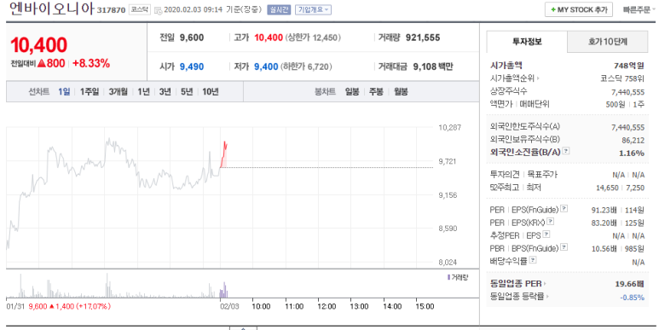Expand the 기업개요 dropdown
Viewport: 659px width, 330px height.
pos(313,9)
